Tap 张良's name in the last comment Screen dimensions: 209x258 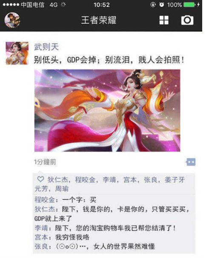click(x=41, y=247)
